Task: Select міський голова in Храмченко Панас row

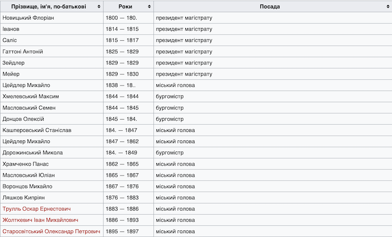Action: click(175, 164)
